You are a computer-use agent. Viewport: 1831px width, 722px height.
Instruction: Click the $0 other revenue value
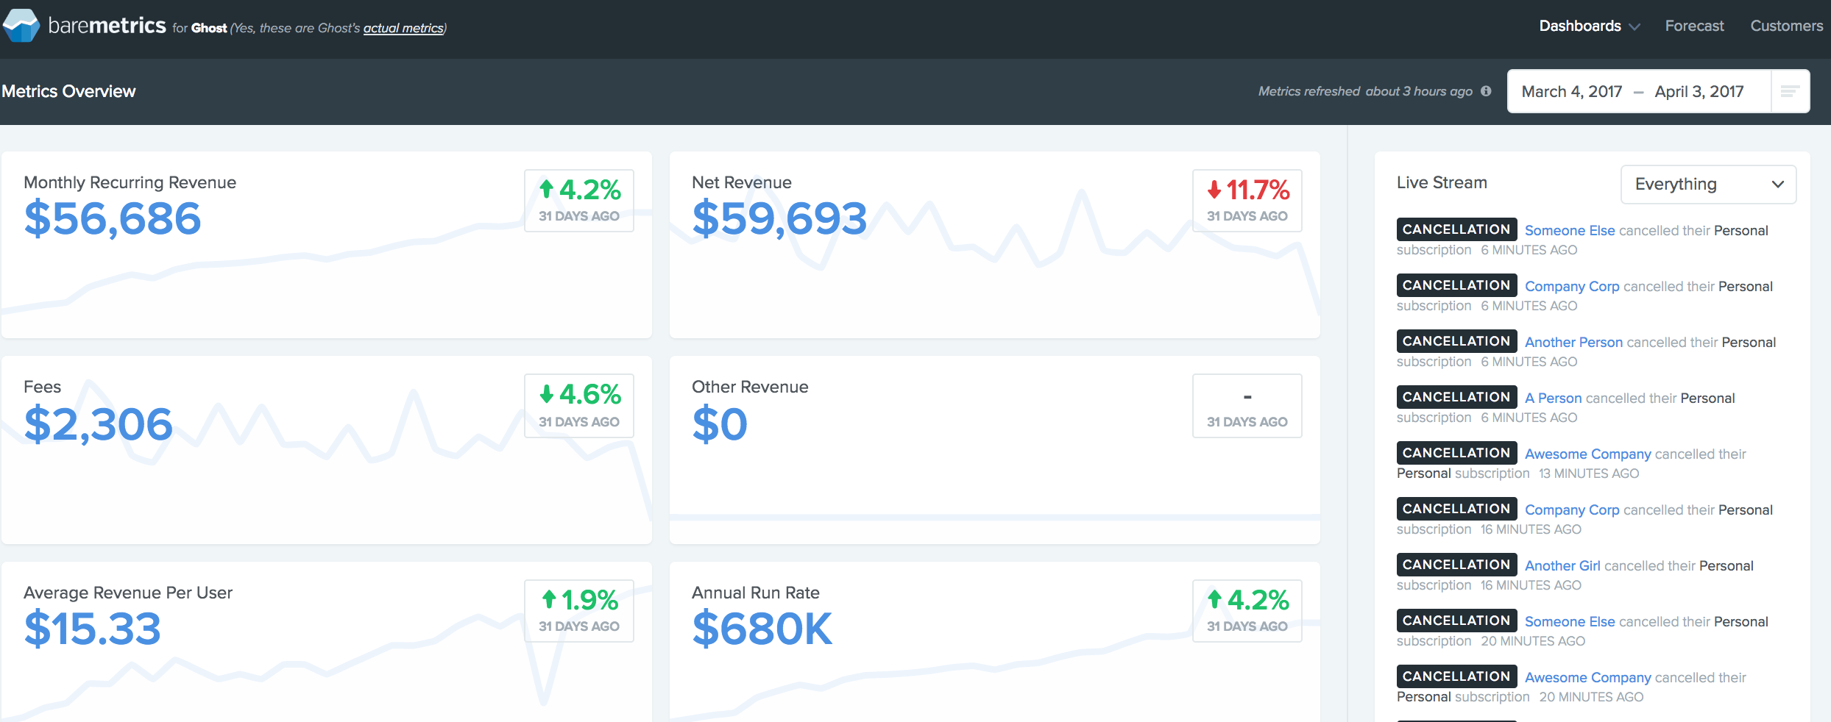coord(719,424)
